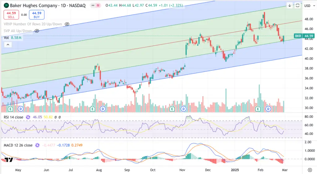Click the 80.00 RSI axis label
317x174 pixels.
pos(309,117)
